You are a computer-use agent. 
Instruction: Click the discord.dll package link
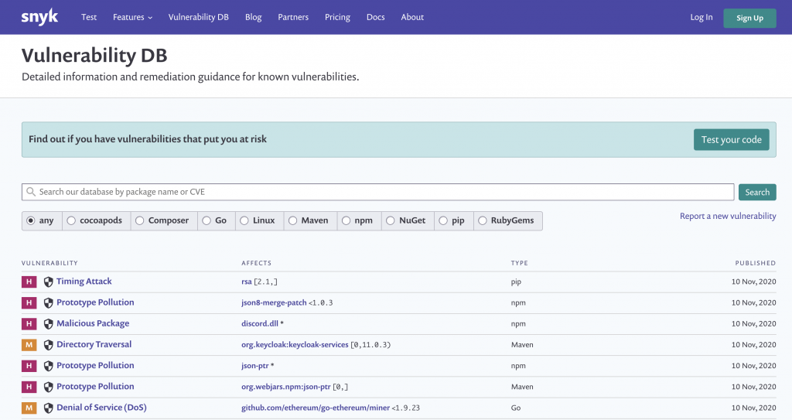click(260, 324)
